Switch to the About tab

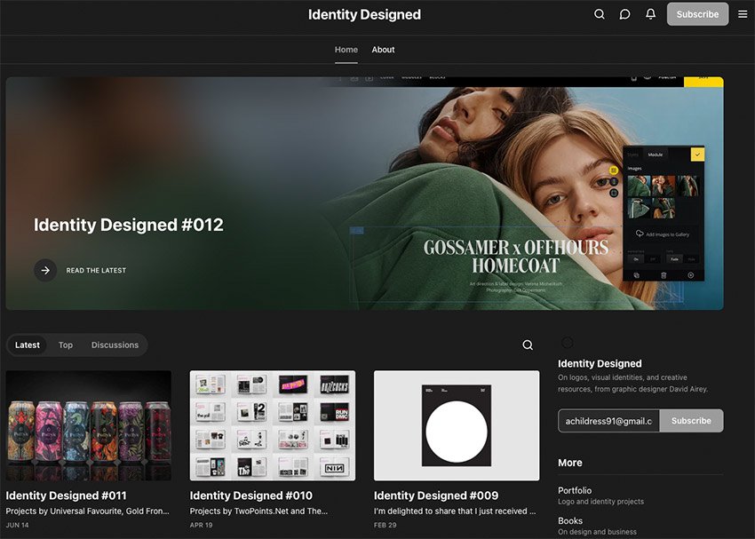[383, 50]
